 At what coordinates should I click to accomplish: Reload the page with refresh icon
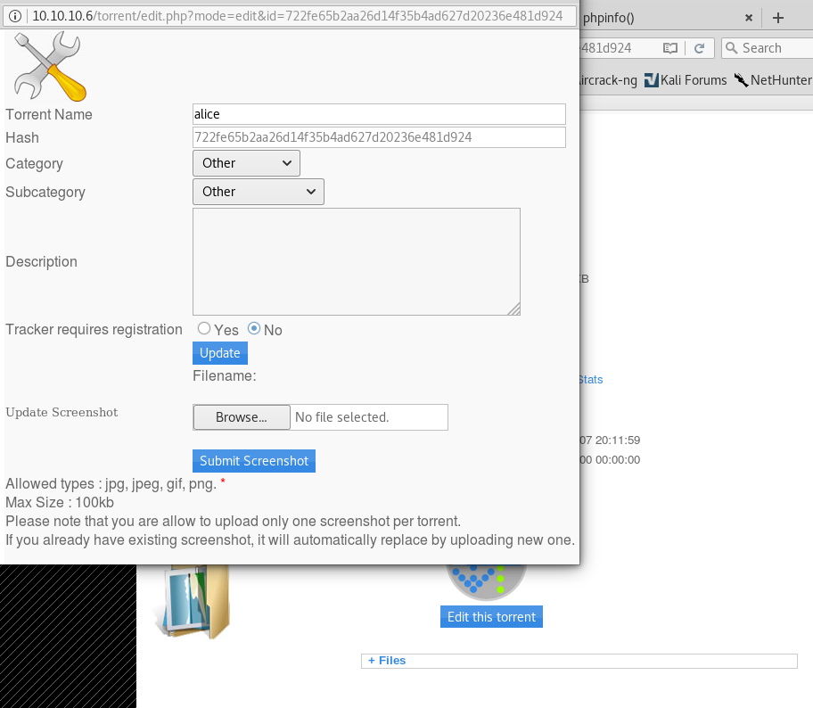700,48
